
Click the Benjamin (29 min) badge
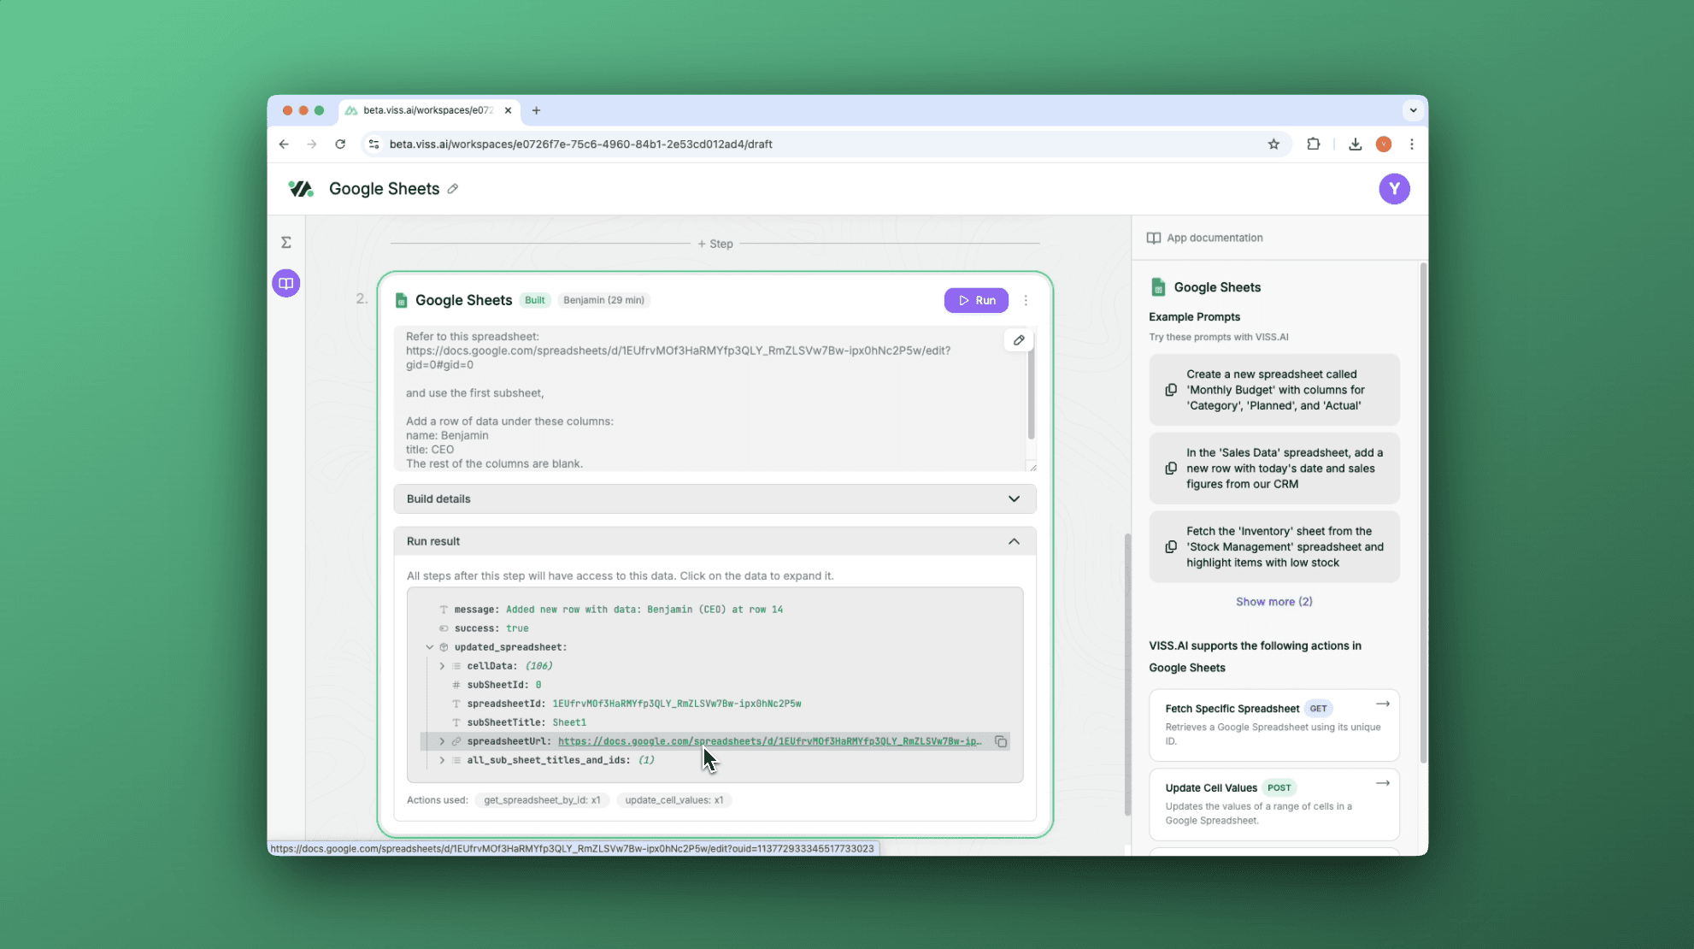pyautogui.click(x=603, y=300)
